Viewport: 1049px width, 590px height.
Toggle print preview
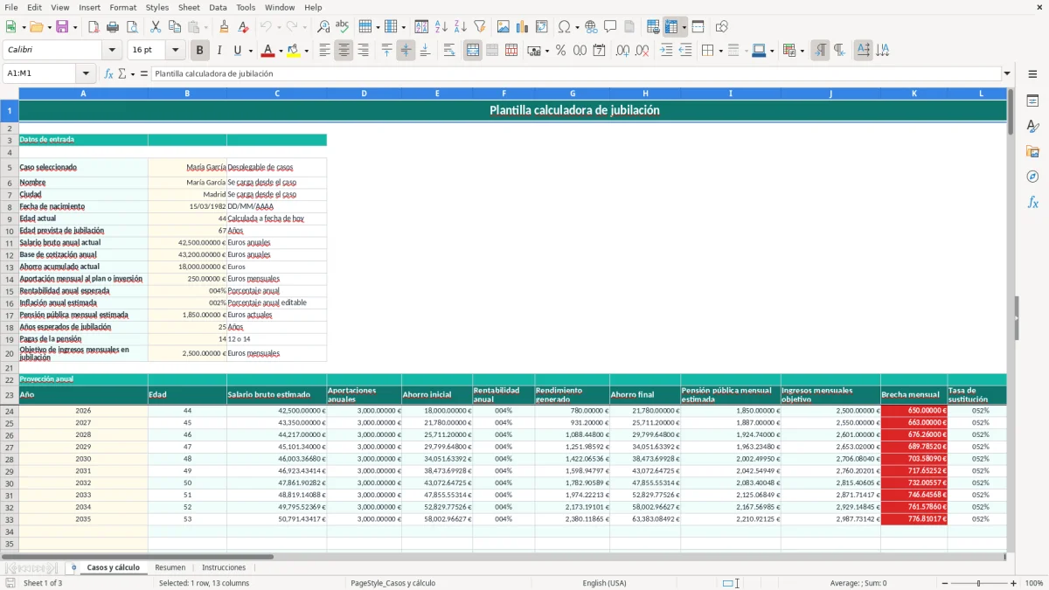(x=131, y=27)
